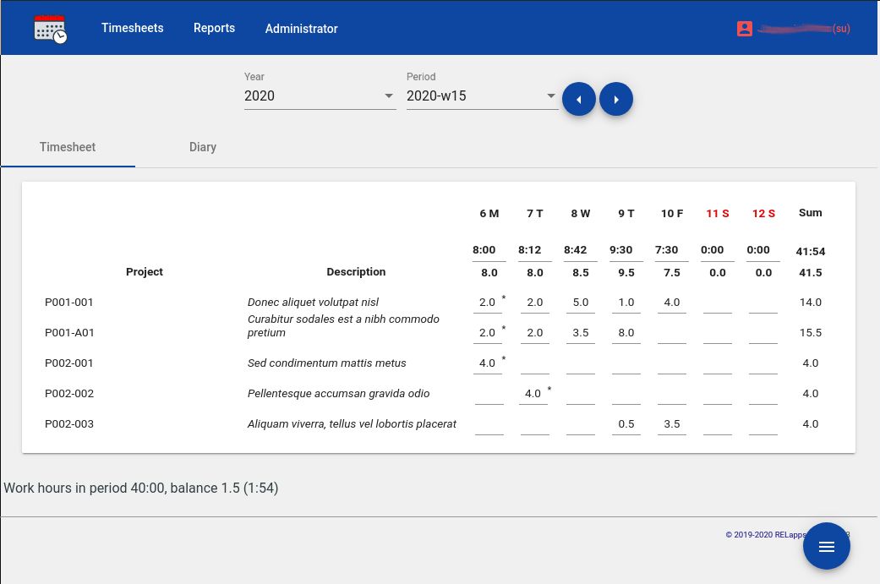Click the Wednesday hours cell for P001-A01
Viewport: 880px width, 584px height.
(581, 332)
